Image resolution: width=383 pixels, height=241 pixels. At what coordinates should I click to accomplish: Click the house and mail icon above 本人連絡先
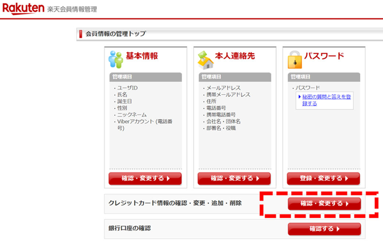click(x=205, y=60)
